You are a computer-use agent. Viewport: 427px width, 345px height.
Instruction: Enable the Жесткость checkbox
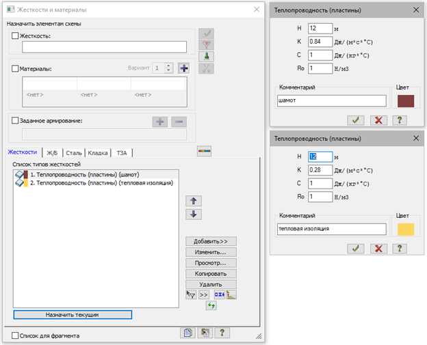pyautogui.click(x=16, y=35)
